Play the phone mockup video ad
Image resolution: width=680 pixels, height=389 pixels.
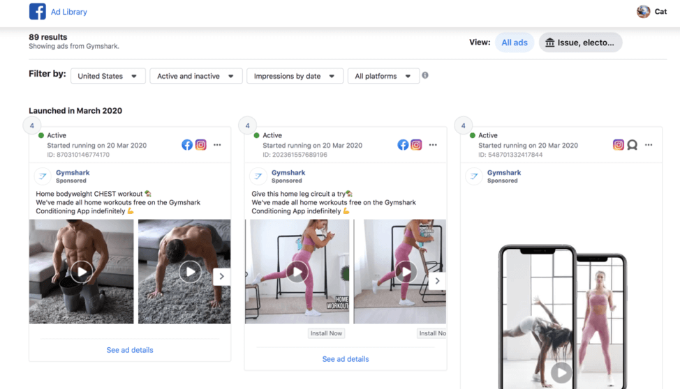(561, 372)
